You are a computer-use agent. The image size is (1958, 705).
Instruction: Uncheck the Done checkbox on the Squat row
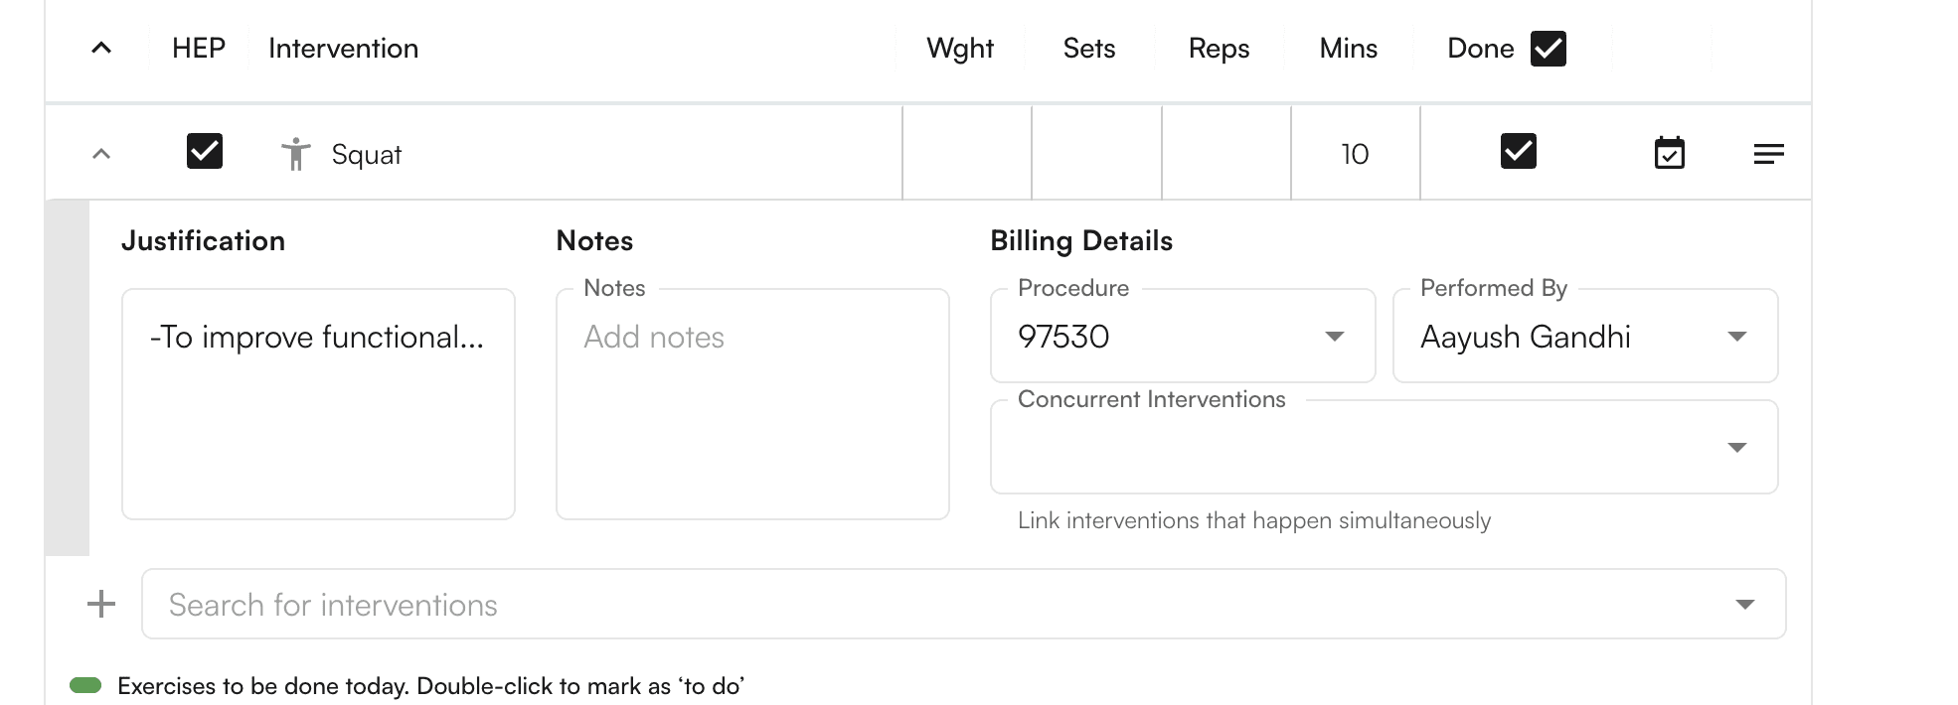click(x=1518, y=151)
